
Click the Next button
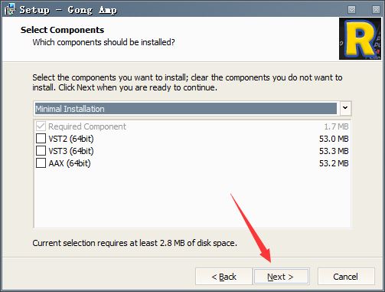click(281, 277)
